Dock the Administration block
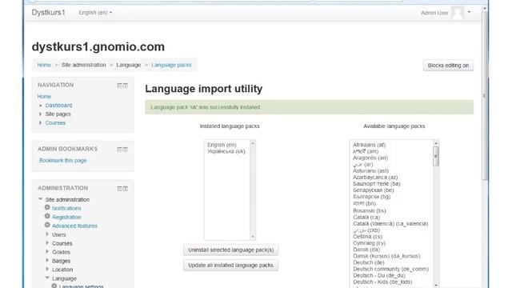The image size is (512, 288). point(126,189)
